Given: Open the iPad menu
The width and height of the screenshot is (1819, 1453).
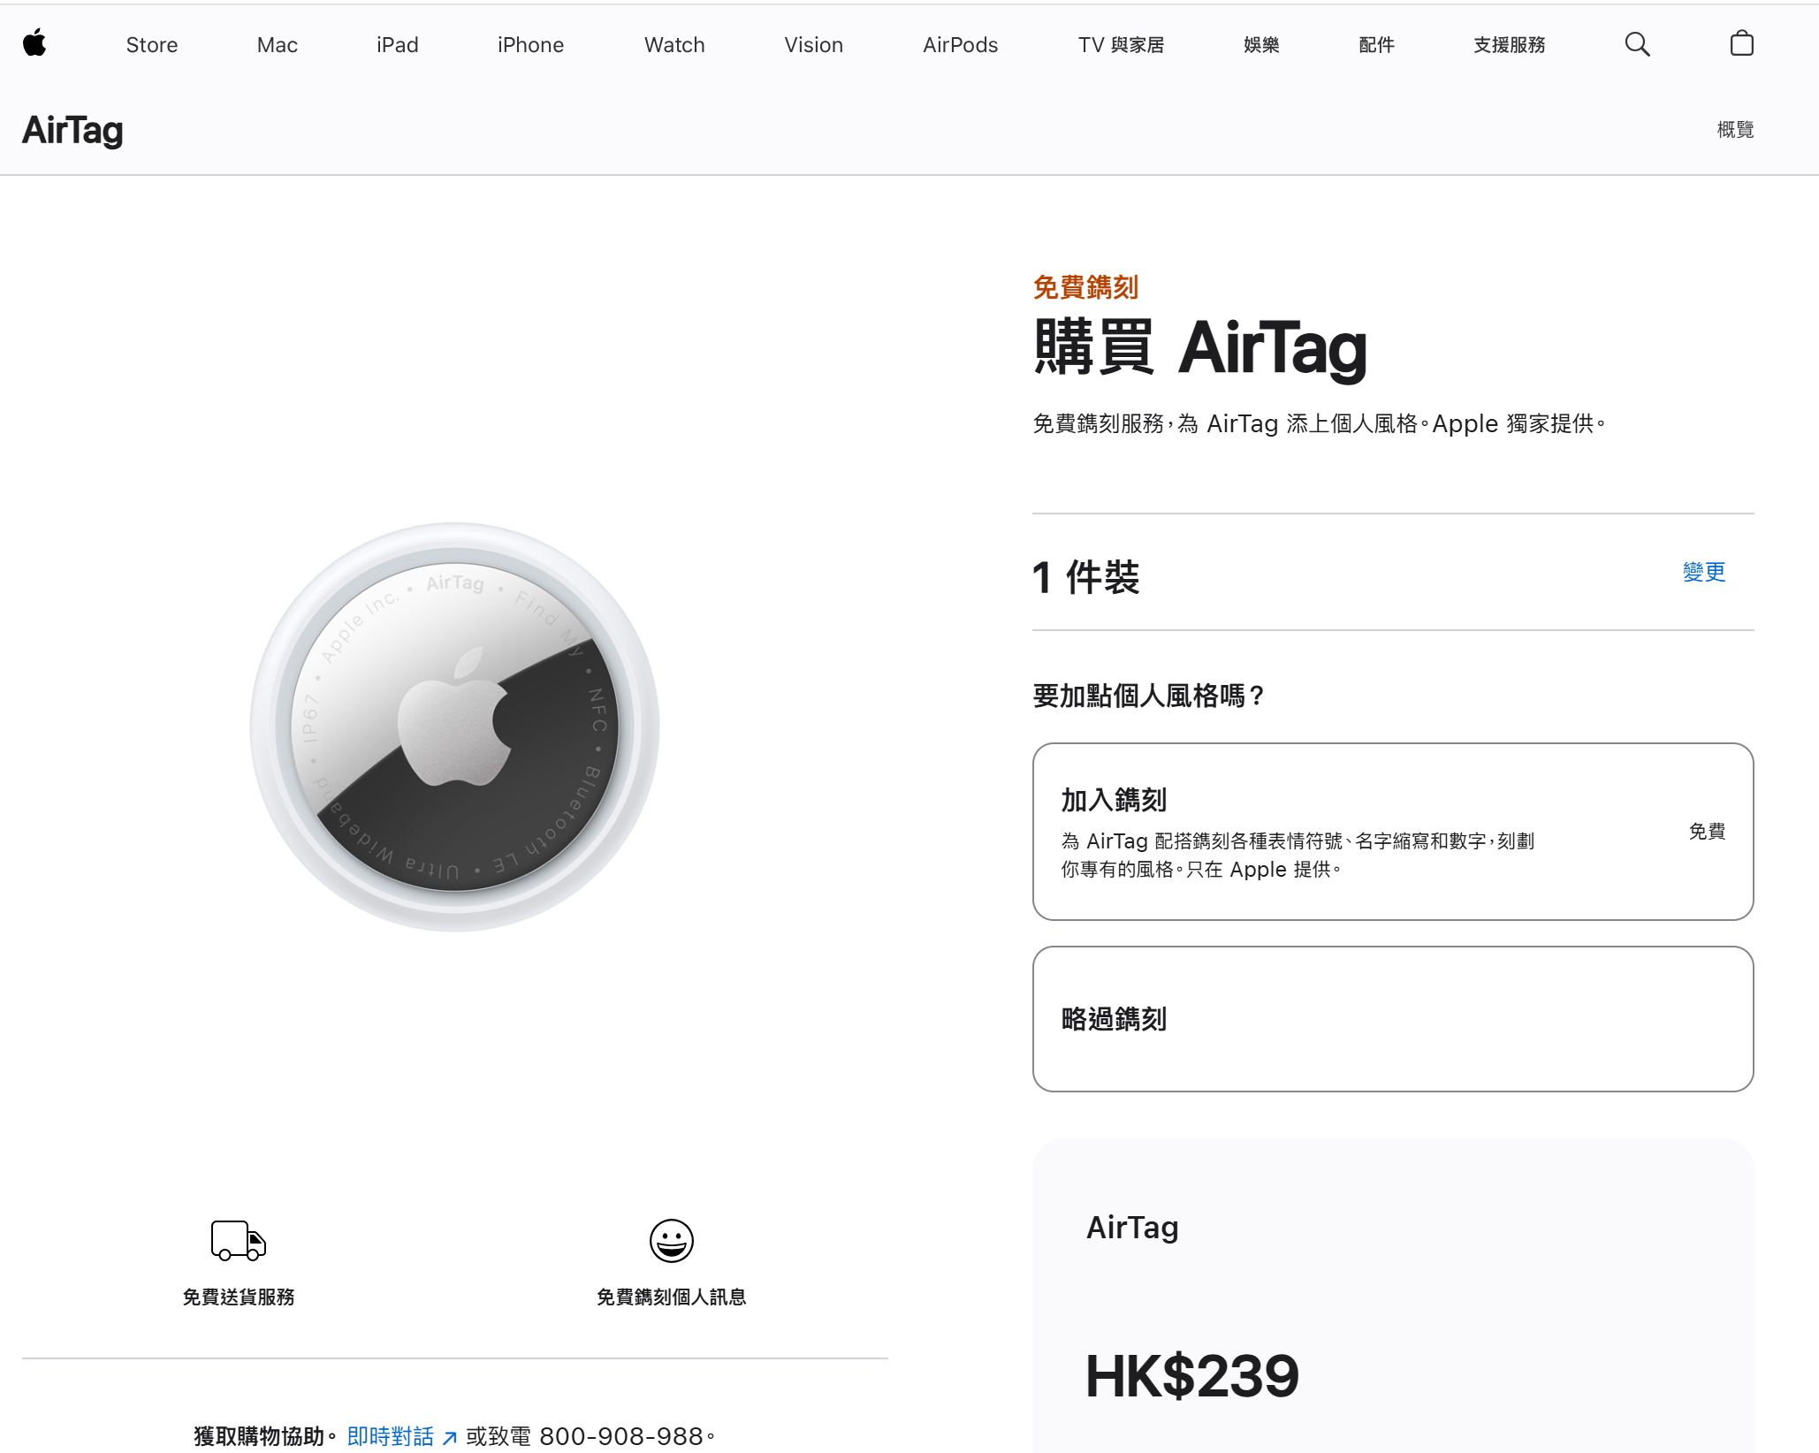Looking at the screenshot, I should 398,45.
